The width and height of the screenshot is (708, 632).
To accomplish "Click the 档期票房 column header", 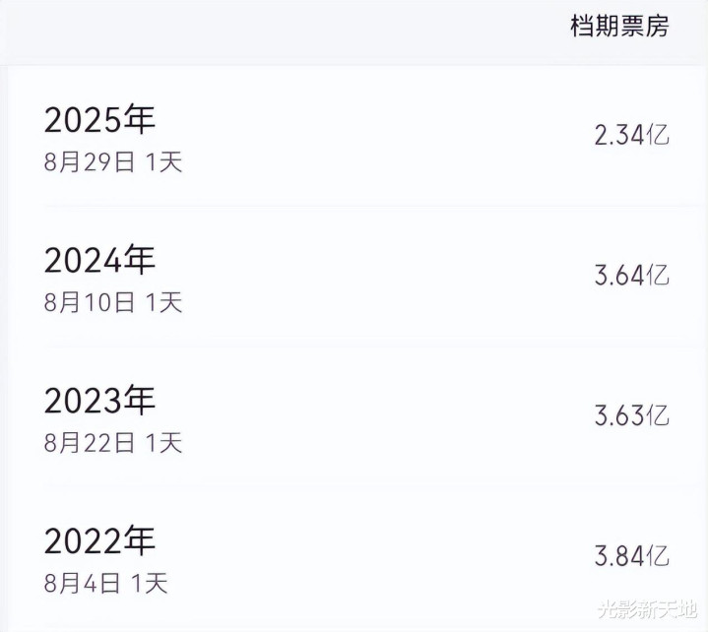I will pyautogui.click(x=619, y=27).
